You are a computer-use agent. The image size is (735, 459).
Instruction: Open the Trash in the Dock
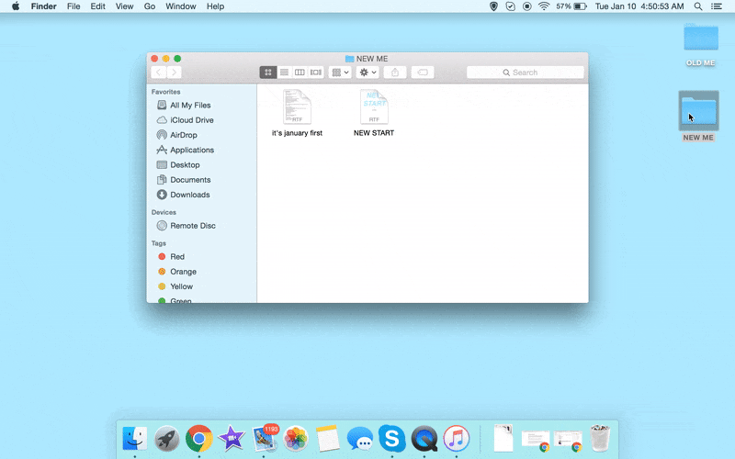(600, 439)
